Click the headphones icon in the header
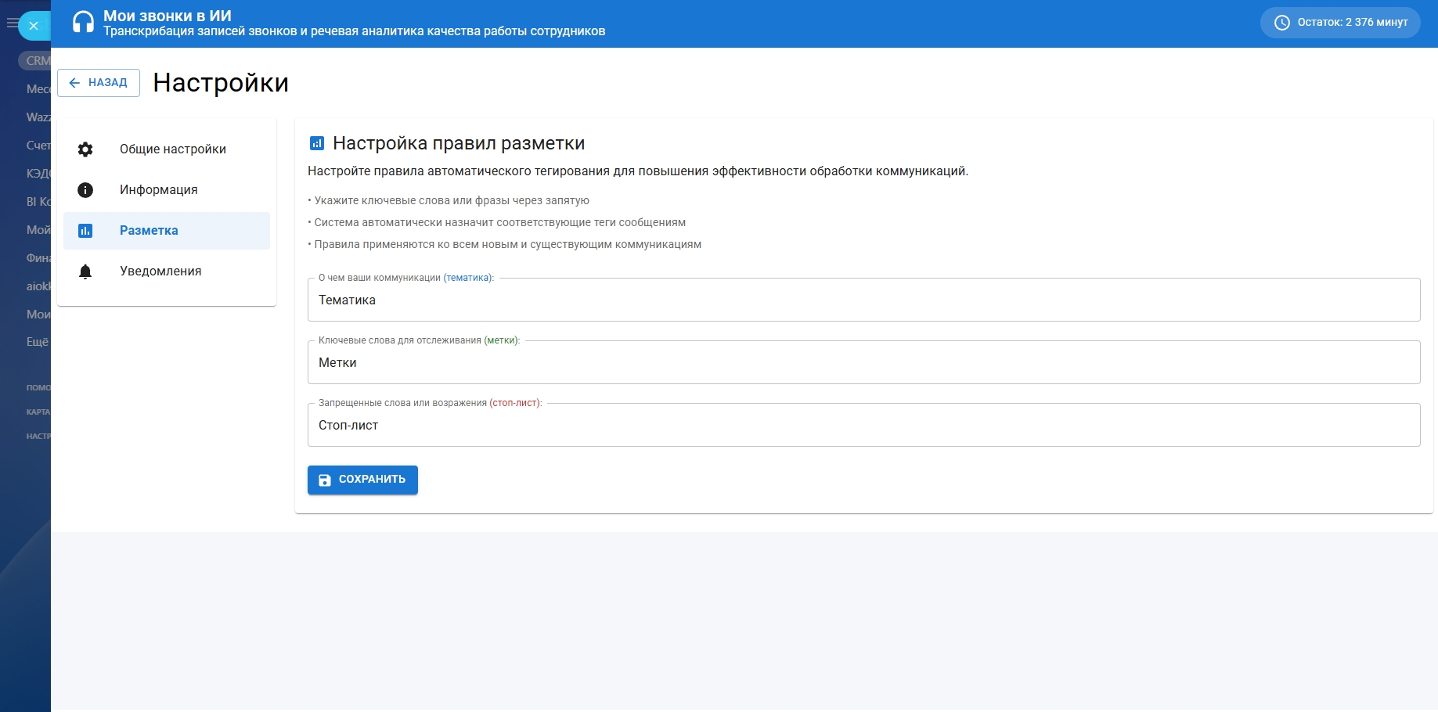 click(x=83, y=23)
